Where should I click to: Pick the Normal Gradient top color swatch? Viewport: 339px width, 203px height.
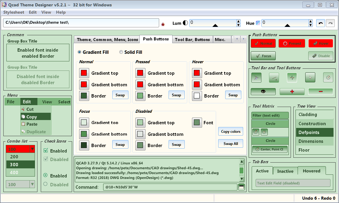84,73
